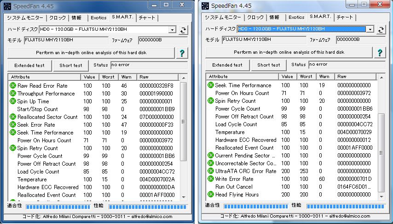The height and width of the screenshot is (224, 393).
Task: Sort by Raw column header, right window
Action: (x=356, y=77)
